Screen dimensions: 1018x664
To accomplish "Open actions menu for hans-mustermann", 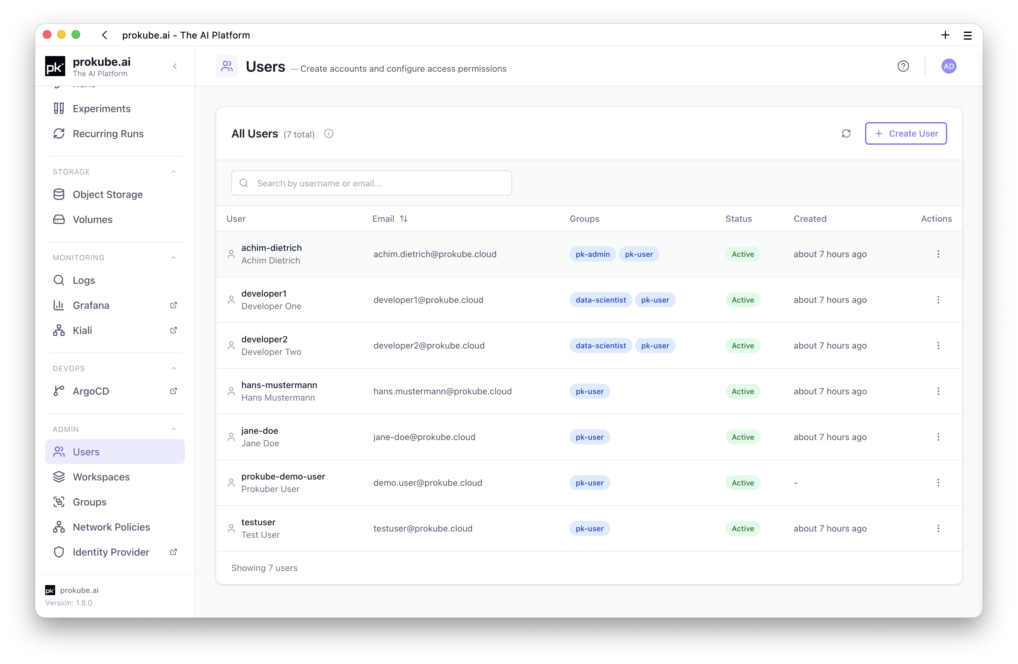I will 938,391.
